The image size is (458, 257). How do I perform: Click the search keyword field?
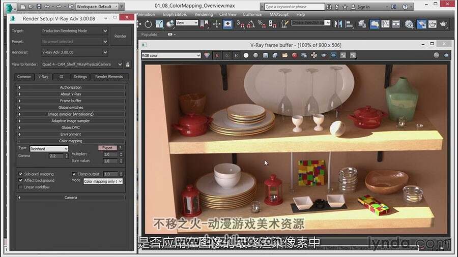click(x=295, y=7)
